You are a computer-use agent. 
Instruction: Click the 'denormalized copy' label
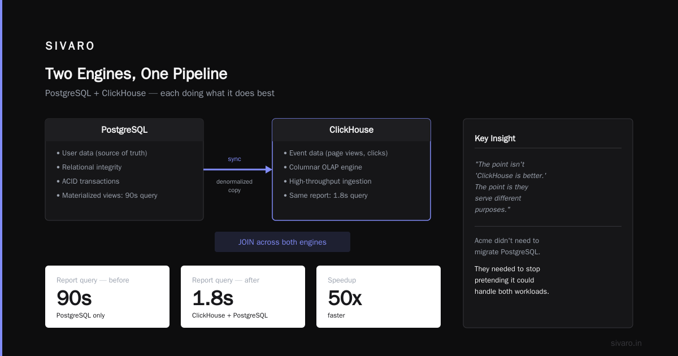[x=234, y=186]
